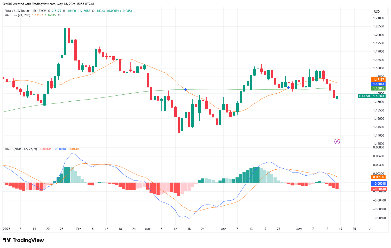Click the orange 0.00130 value in the MACD legend
Viewport: 391px width, 248px height.
pyautogui.click(x=73, y=149)
